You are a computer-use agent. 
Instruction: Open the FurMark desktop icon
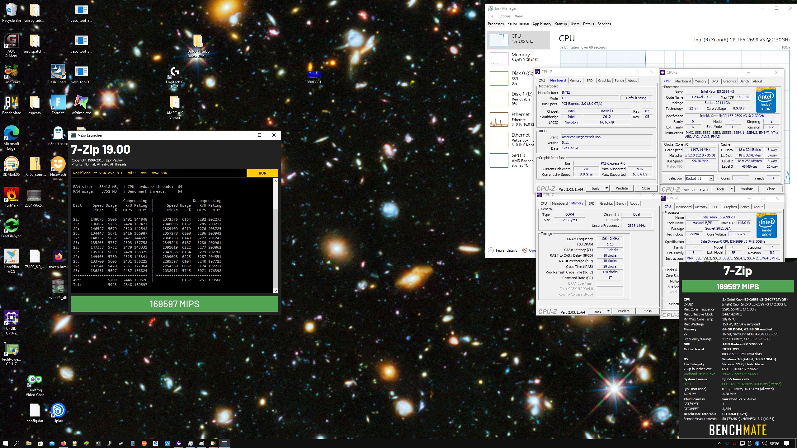[x=12, y=197]
